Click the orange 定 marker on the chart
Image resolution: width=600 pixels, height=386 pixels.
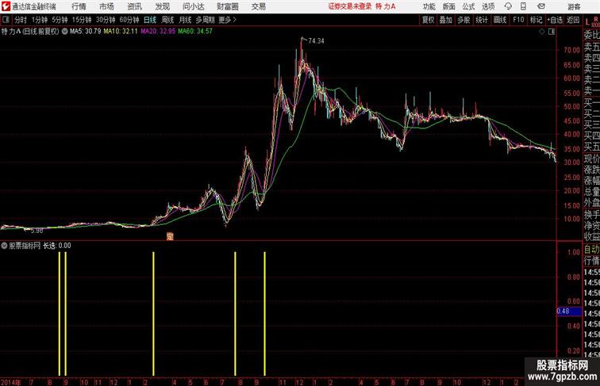(x=170, y=236)
